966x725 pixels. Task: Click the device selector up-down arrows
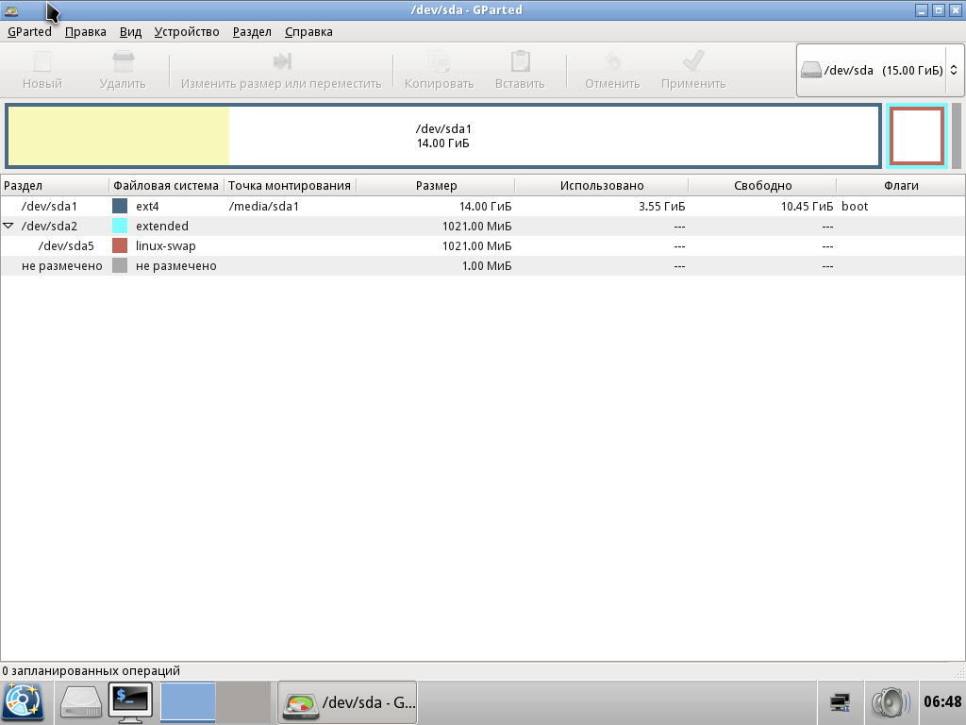pos(954,70)
